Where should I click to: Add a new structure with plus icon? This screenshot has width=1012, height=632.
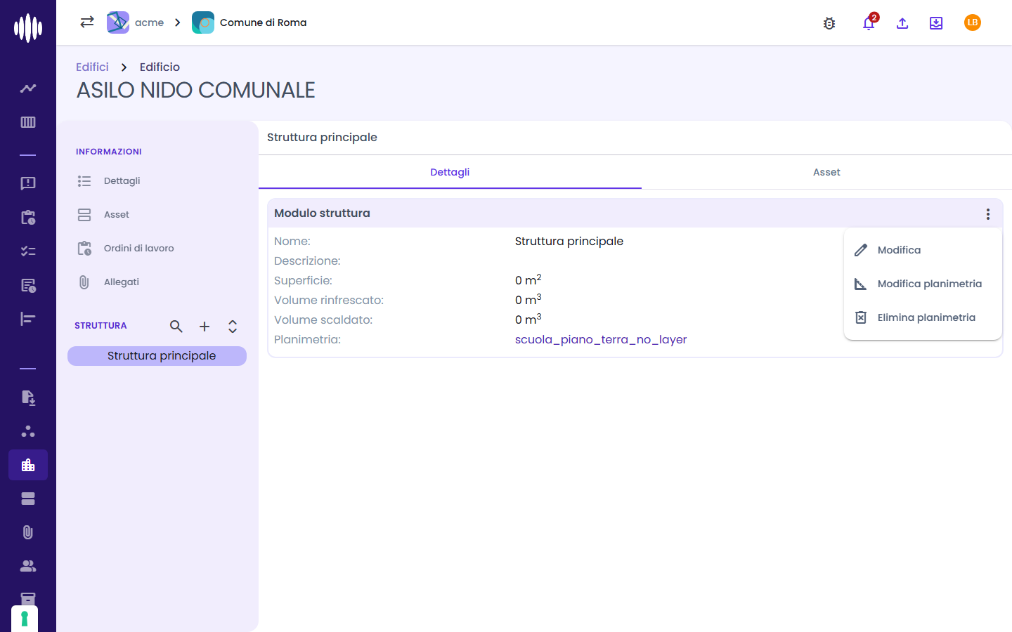pyautogui.click(x=205, y=326)
